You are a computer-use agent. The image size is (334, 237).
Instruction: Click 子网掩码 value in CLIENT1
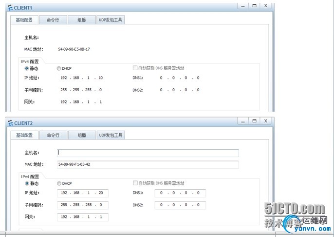(x=81, y=90)
